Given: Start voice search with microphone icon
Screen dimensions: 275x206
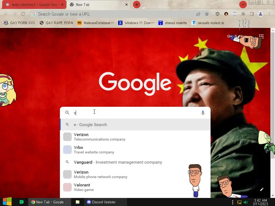Looking at the screenshot, I should 203,113.
